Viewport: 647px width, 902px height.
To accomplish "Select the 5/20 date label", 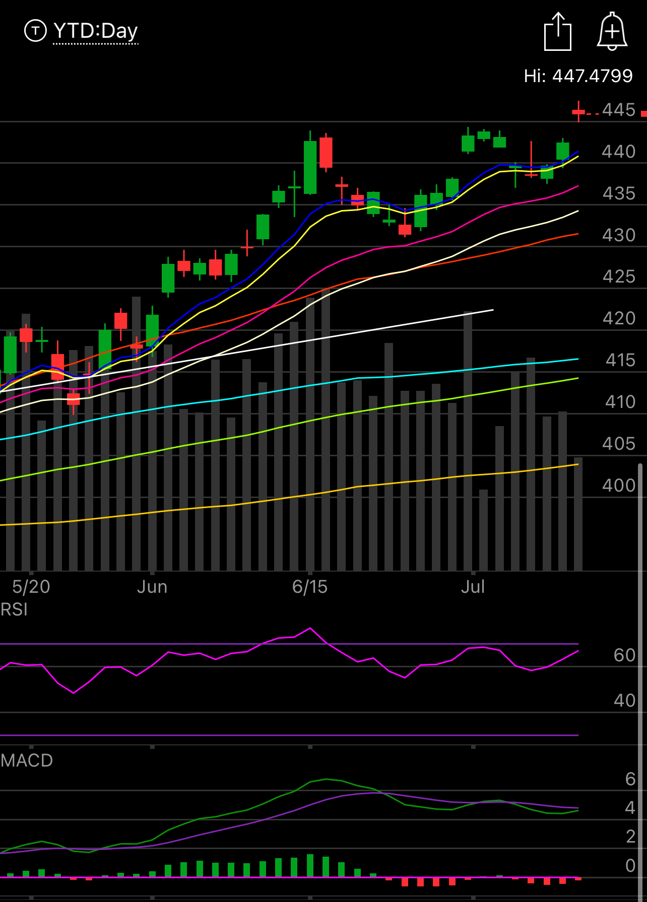I will pyautogui.click(x=31, y=587).
